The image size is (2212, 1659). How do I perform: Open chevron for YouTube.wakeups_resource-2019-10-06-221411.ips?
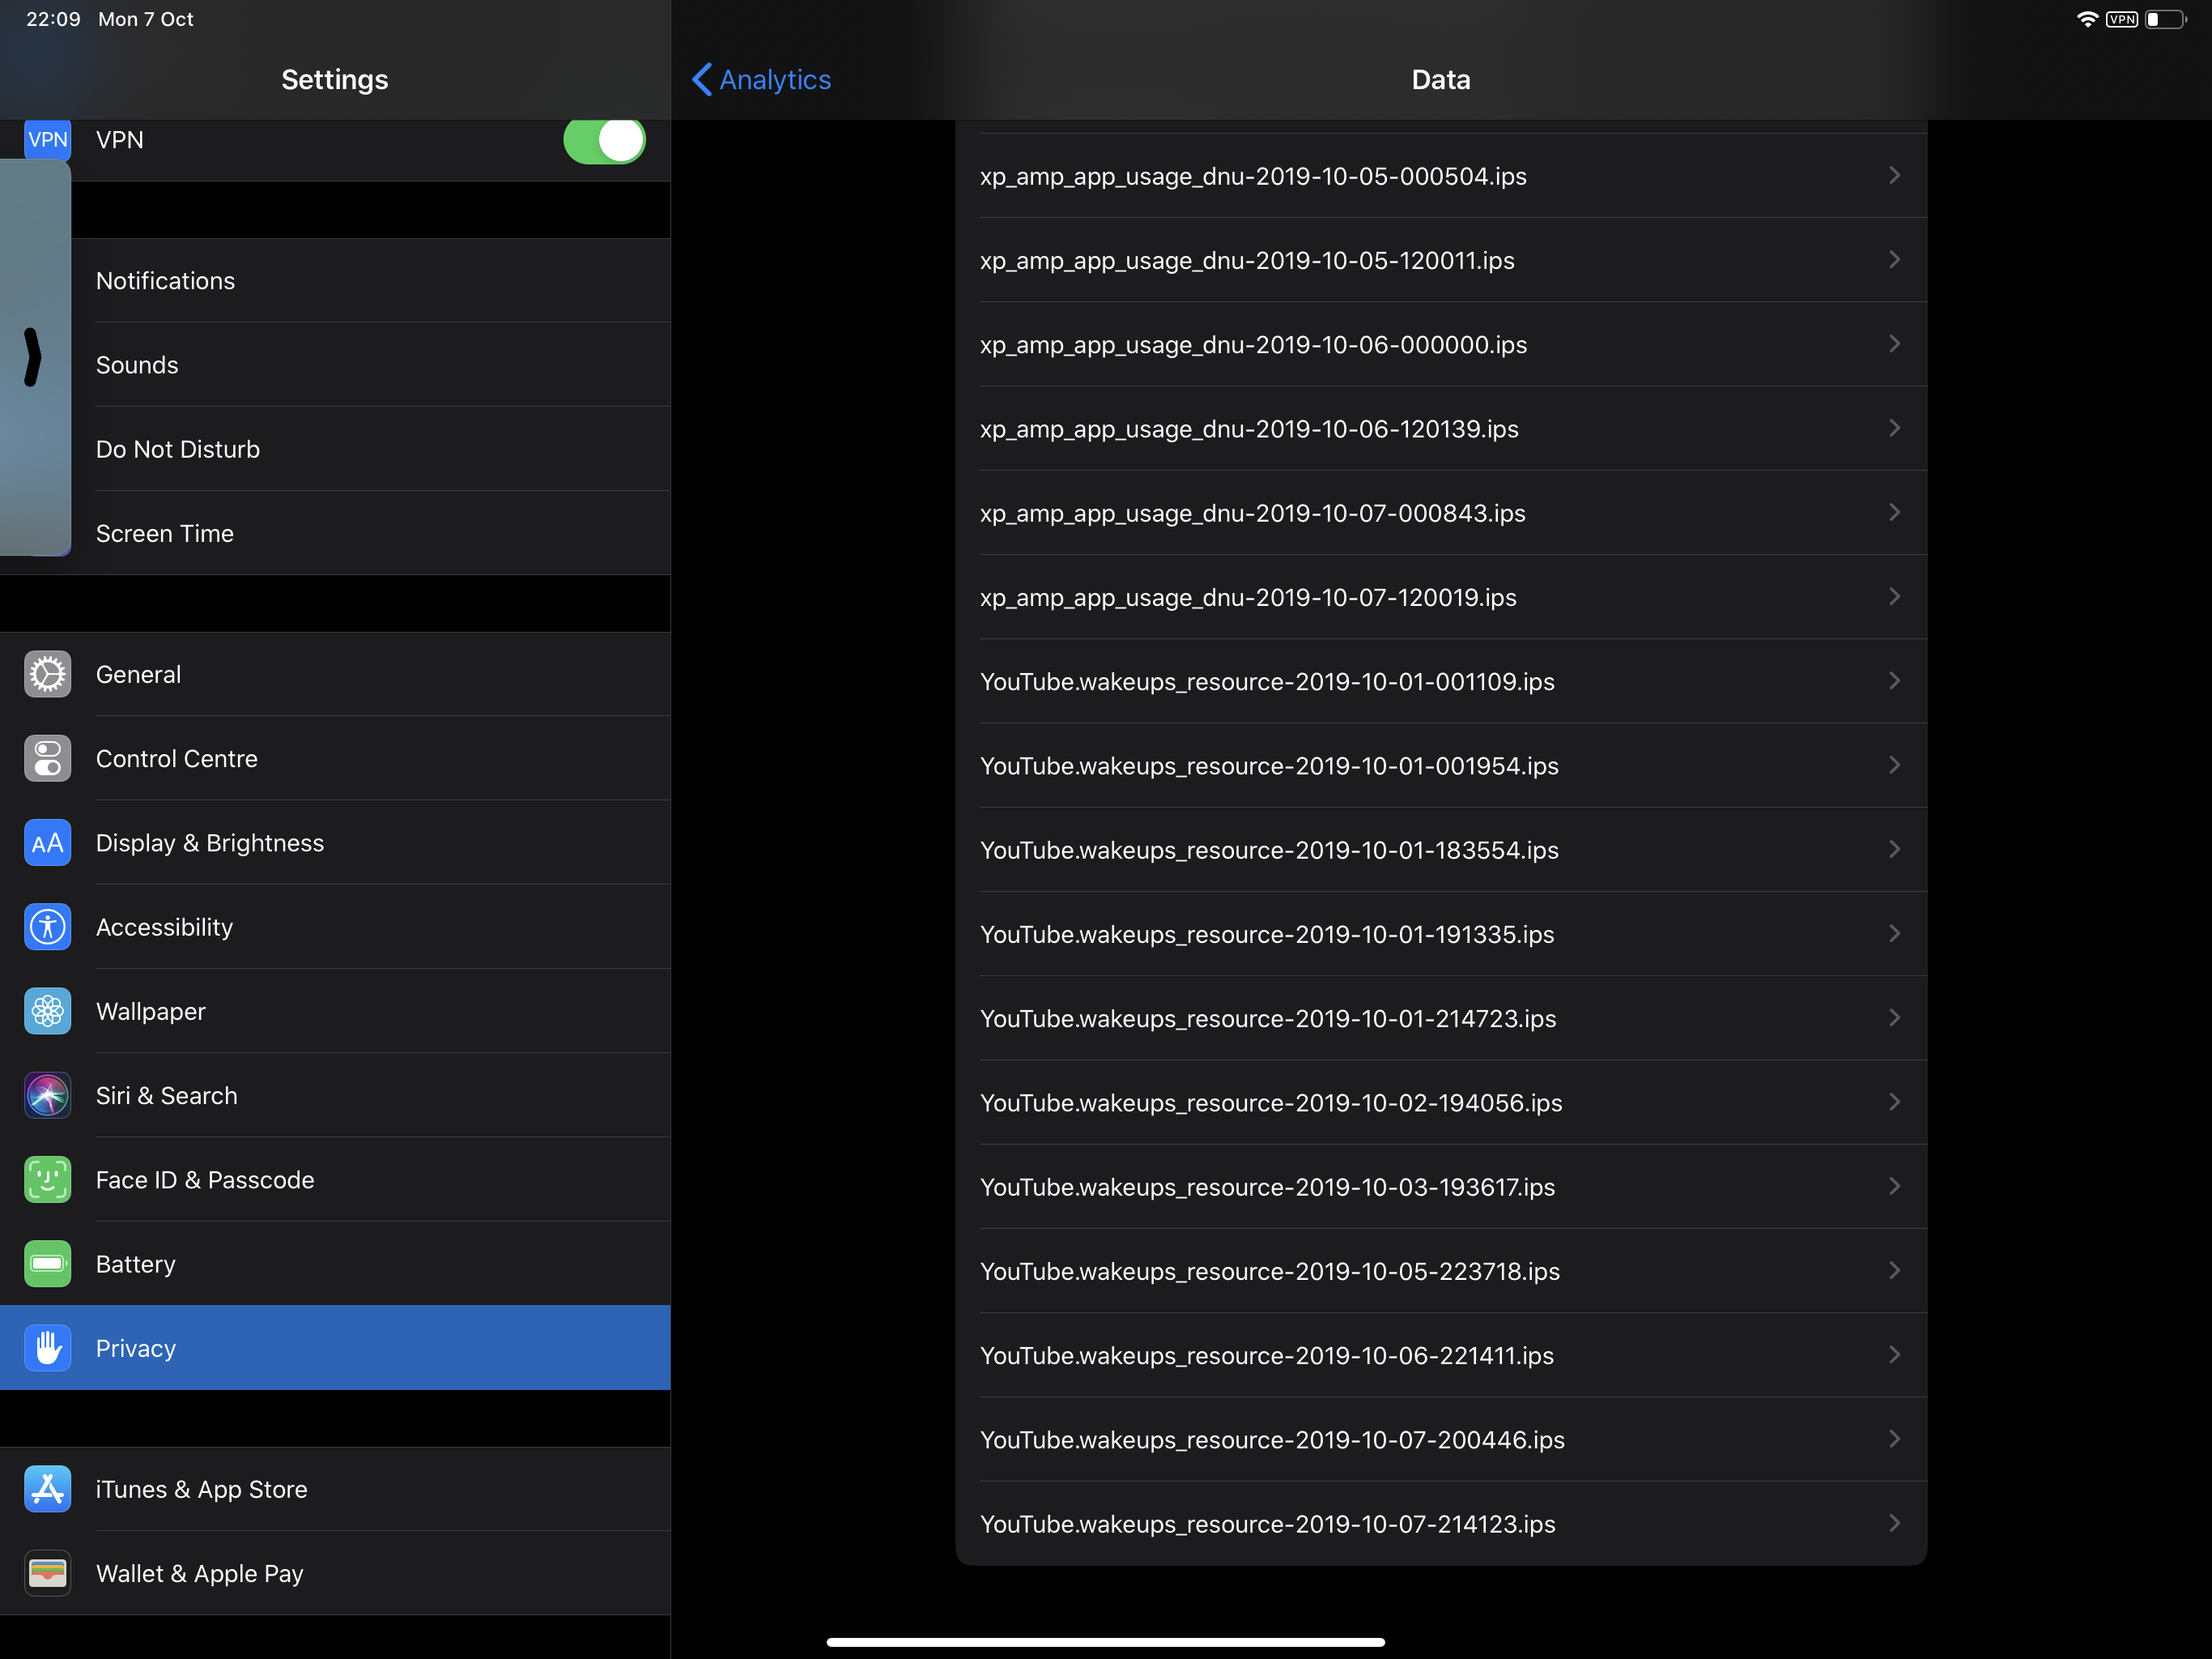1894,1354
